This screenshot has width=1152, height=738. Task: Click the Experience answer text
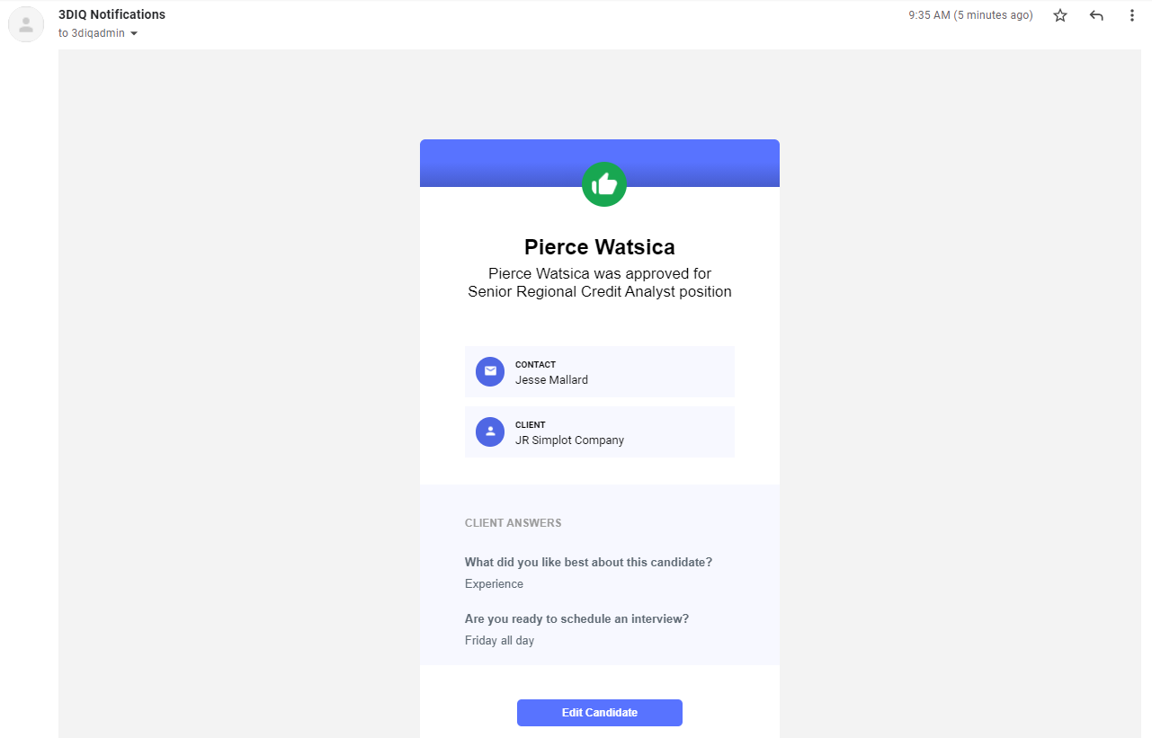click(x=494, y=584)
